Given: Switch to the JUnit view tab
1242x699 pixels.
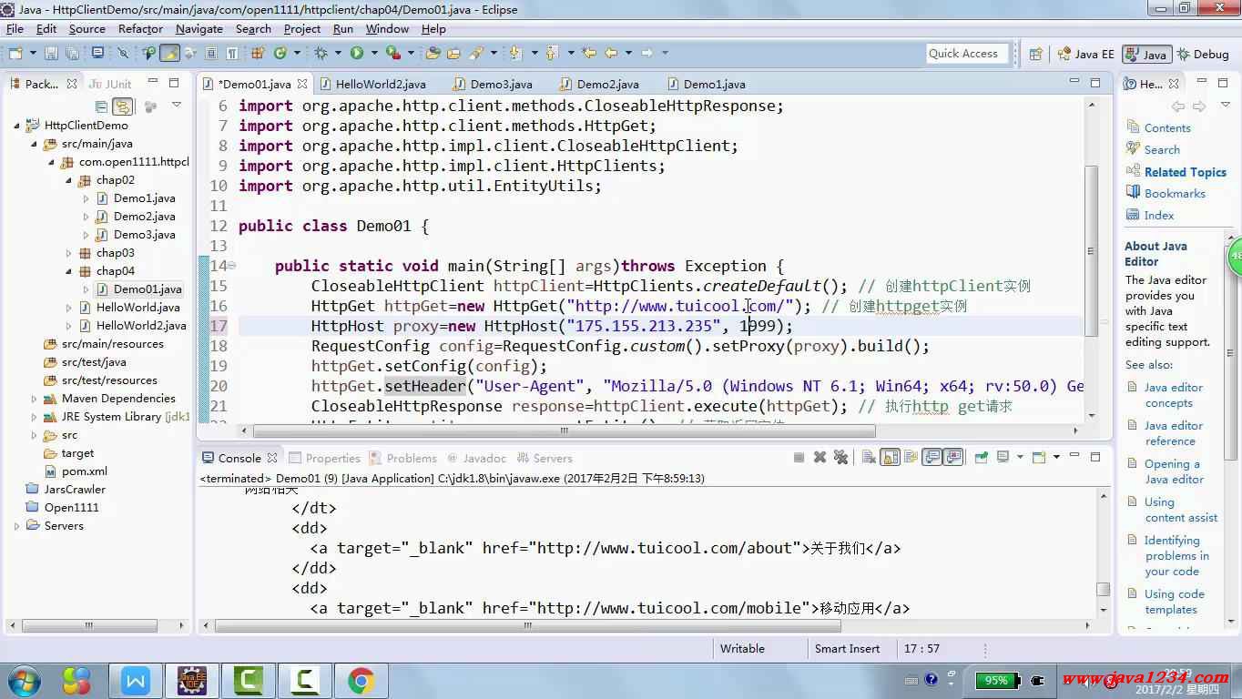Looking at the screenshot, I should point(112,84).
